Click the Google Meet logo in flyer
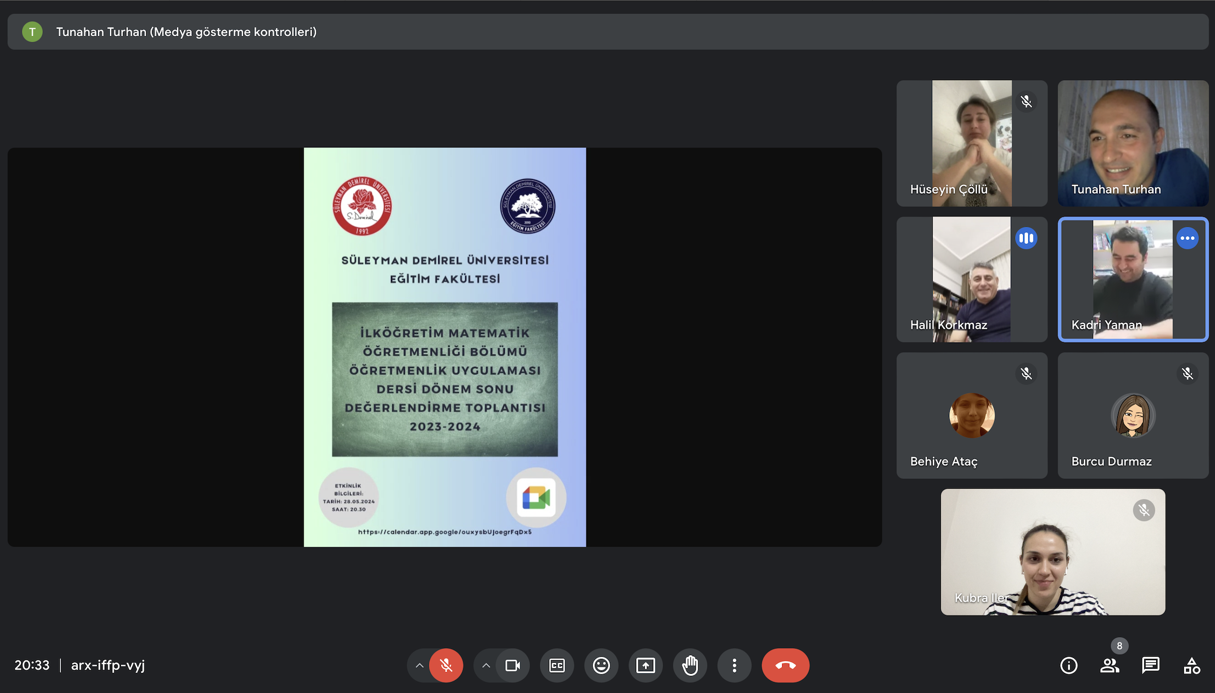This screenshot has height=693, width=1215. pyautogui.click(x=536, y=498)
